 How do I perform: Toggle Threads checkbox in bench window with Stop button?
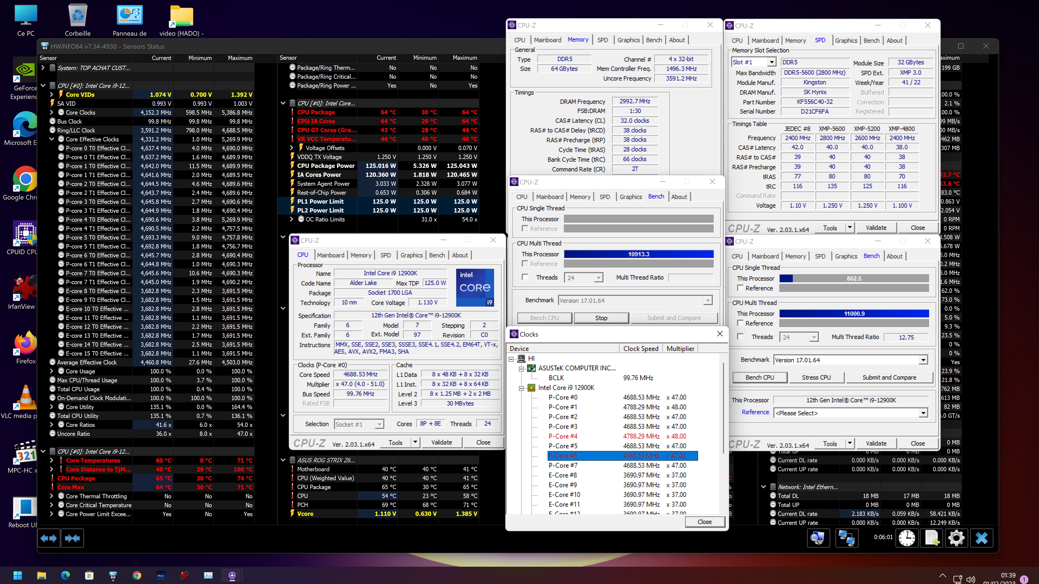pos(525,277)
